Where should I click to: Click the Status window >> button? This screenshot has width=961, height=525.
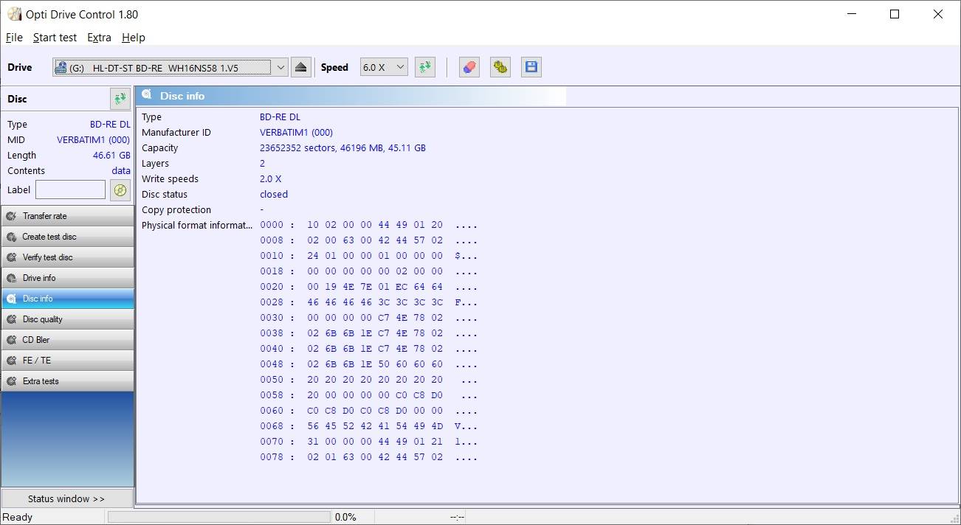[x=67, y=498]
